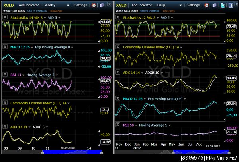Open Drawings in the Daily panel

click(169, 11)
